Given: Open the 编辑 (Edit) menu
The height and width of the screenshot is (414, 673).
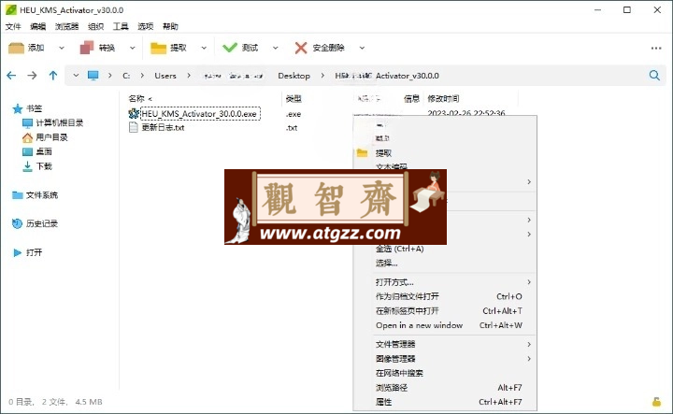Looking at the screenshot, I should [37, 26].
